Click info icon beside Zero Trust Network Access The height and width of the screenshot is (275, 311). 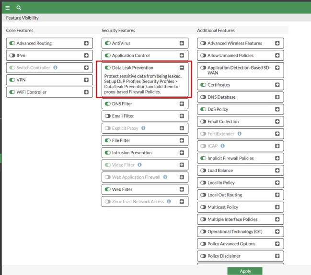point(169,201)
